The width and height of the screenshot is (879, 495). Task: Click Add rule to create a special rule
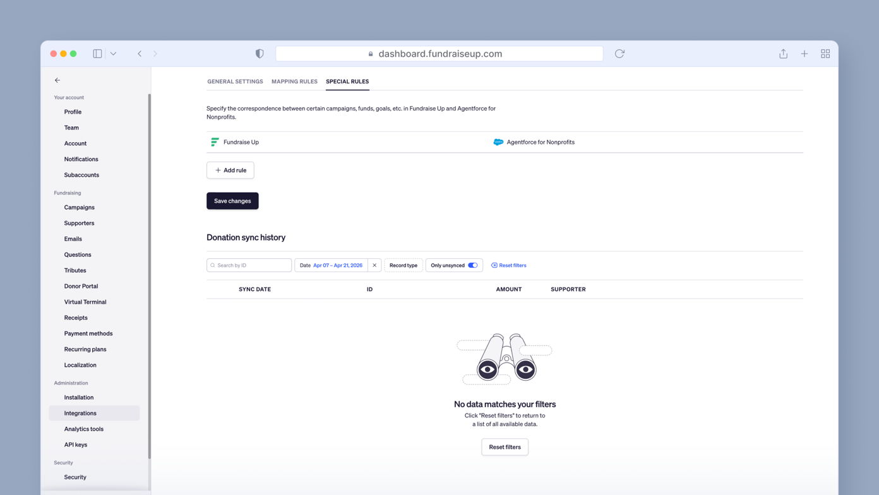click(x=230, y=170)
